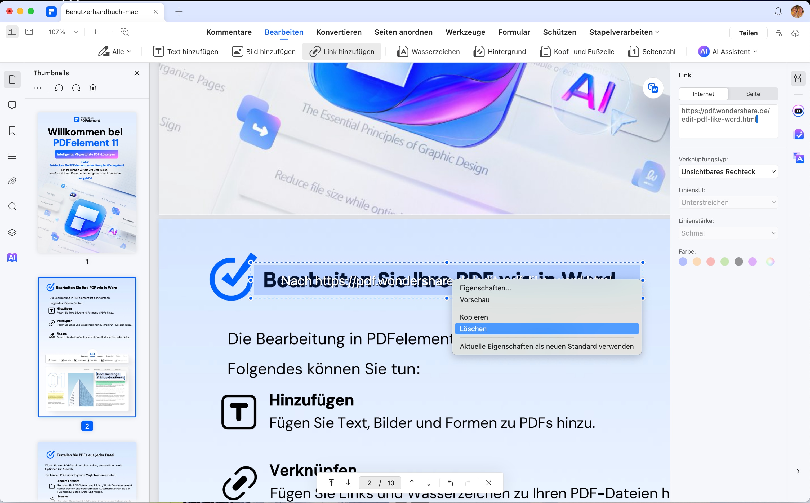810x503 pixels.
Task: Open the Seiten anordnen tab
Action: (403, 32)
